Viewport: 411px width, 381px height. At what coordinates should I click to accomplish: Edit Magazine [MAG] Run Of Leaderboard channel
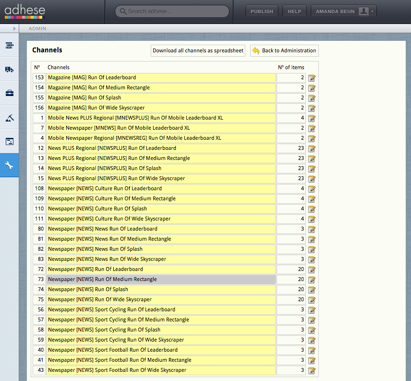(312, 78)
